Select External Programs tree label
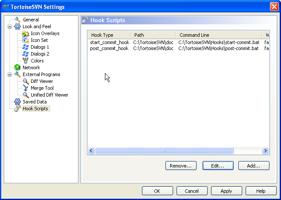 41,74
